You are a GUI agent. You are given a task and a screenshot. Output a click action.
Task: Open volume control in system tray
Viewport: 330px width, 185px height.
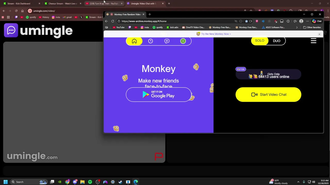[313, 182]
